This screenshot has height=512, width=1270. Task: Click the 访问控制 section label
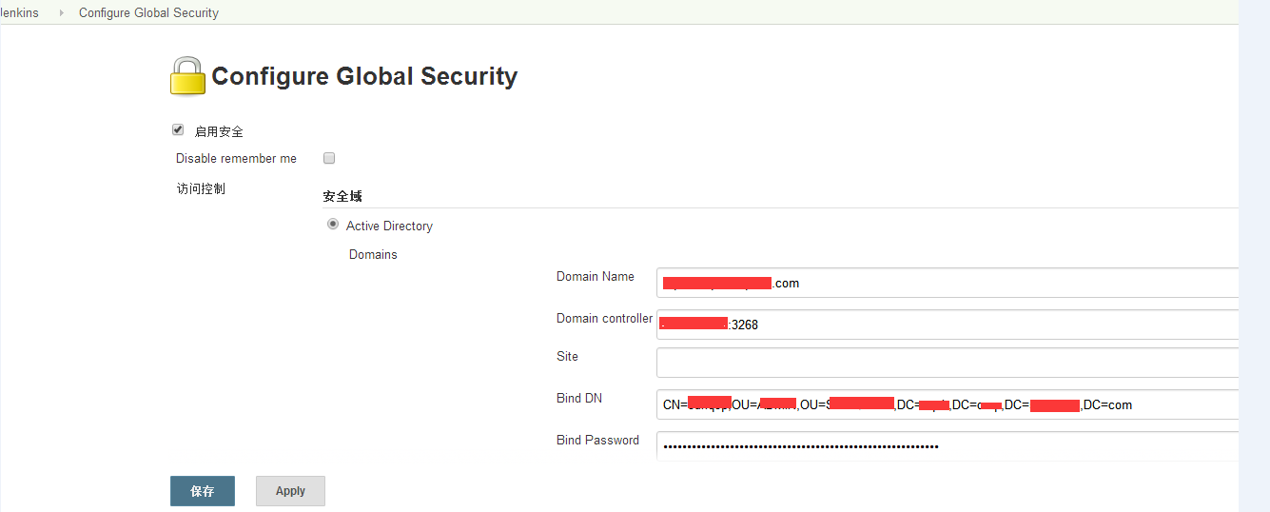tap(201, 188)
